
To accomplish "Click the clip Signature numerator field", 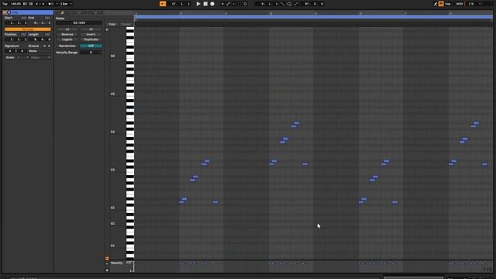I will tap(10, 51).
